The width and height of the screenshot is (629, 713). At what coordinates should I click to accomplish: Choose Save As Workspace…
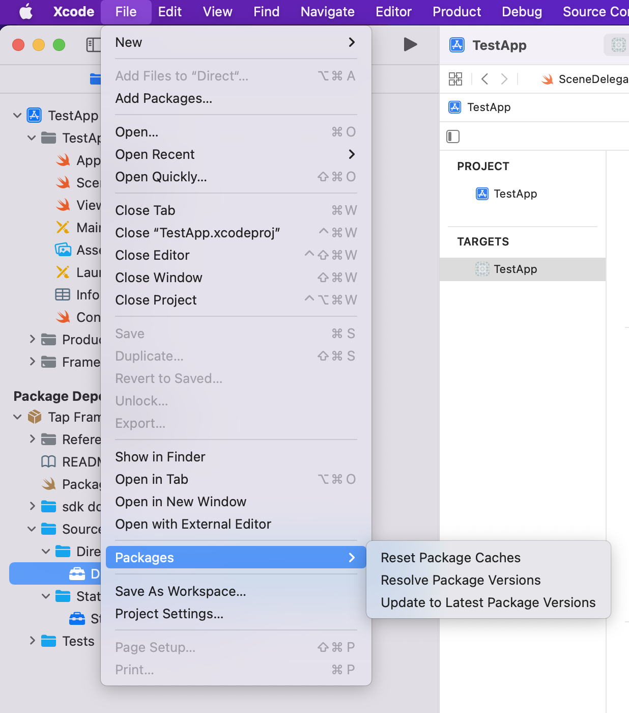click(x=236, y=591)
